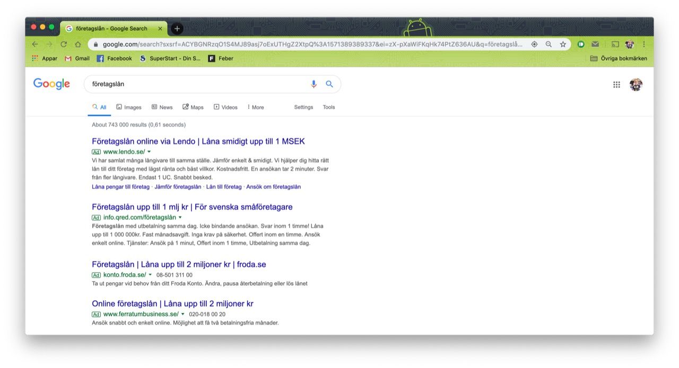
Task: Switch to News results tab
Action: click(x=162, y=107)
